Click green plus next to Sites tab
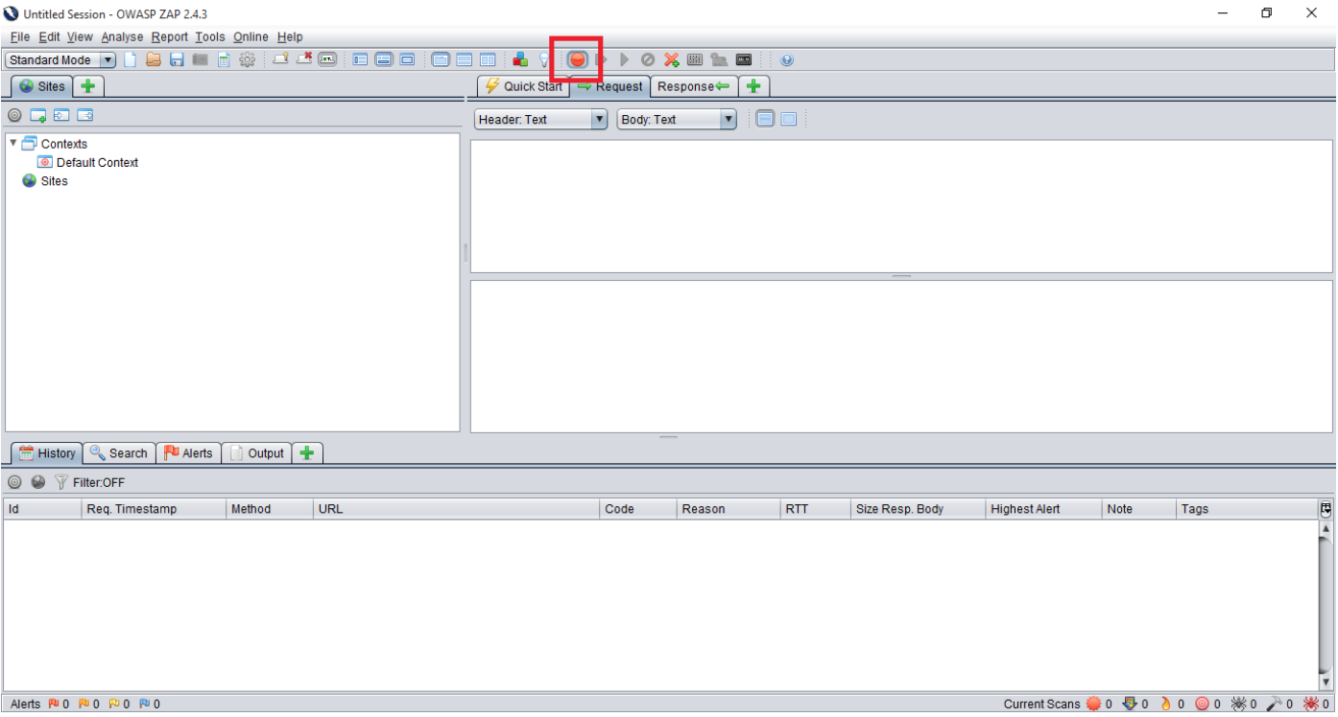Screen dimensions: 1338x717 coord(88,86)
